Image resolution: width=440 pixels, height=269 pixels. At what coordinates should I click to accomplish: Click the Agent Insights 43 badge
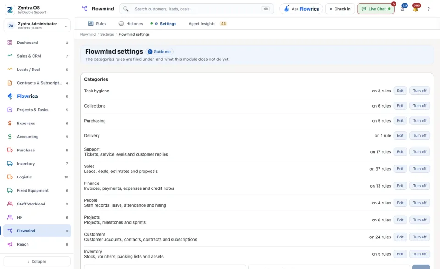tap(223, 23)
